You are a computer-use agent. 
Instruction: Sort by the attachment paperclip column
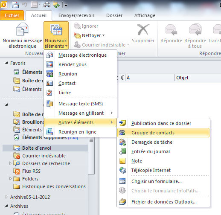(122, 78)
